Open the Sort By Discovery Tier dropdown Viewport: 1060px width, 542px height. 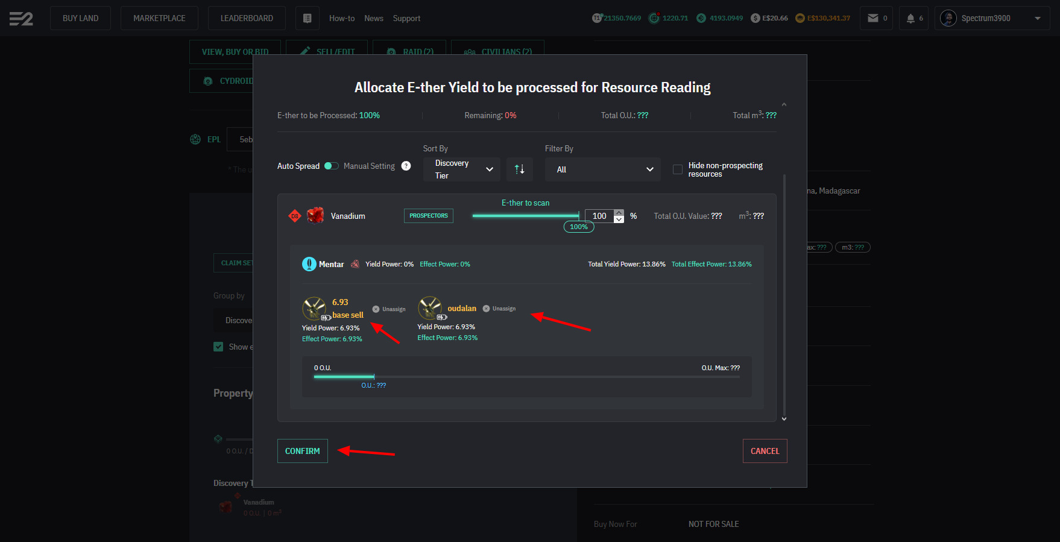pos(462,169)
